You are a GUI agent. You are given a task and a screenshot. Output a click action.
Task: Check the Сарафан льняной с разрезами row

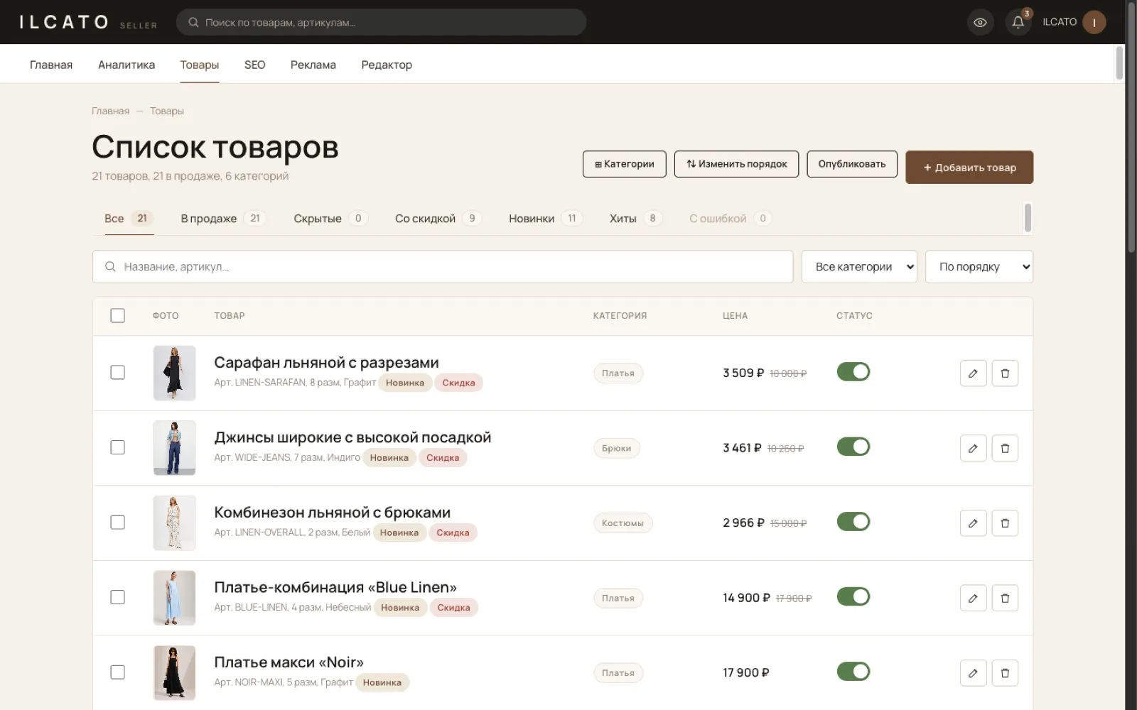tap(118, 372)
